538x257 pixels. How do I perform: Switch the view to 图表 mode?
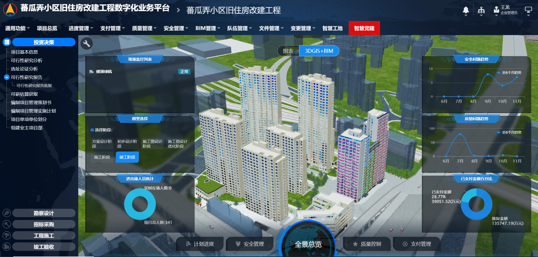click(288, 51)
